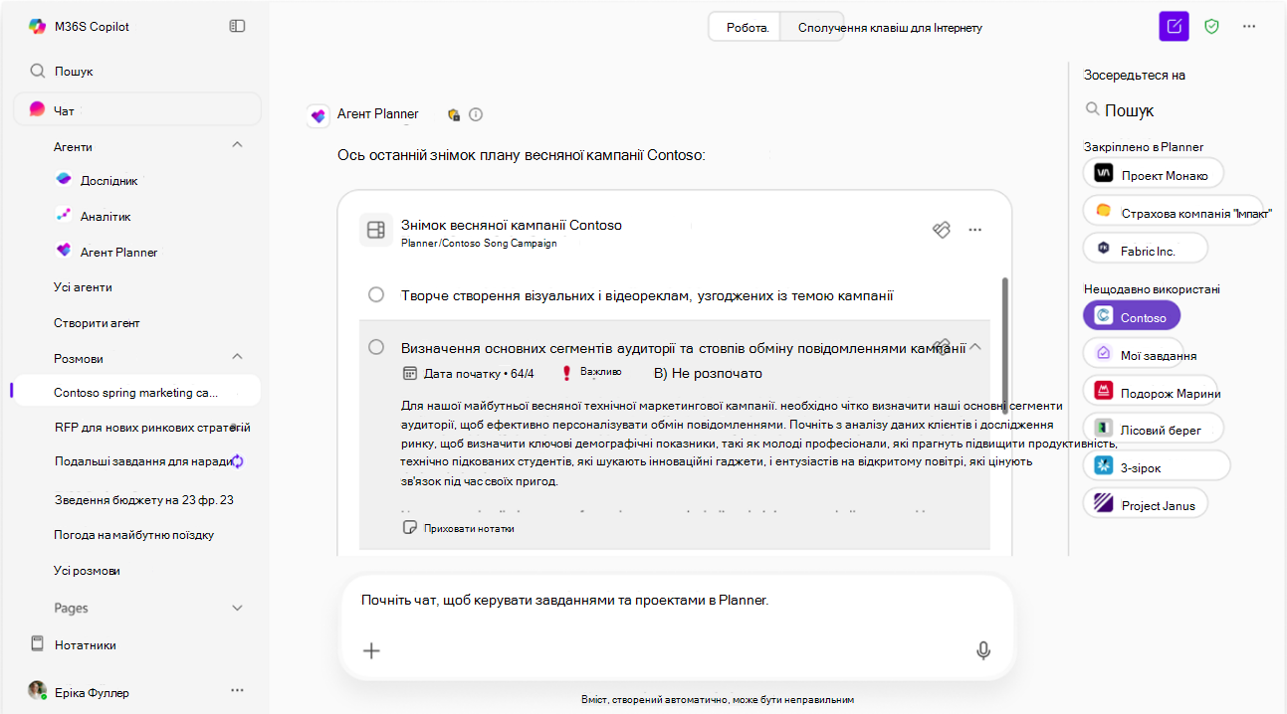Open Усі агенти link
The height and width of the screenshot is (714, 1287).
[83, 287]
